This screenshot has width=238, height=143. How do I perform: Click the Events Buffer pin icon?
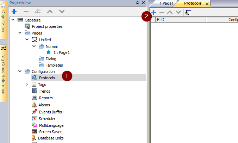coord(35,112)
